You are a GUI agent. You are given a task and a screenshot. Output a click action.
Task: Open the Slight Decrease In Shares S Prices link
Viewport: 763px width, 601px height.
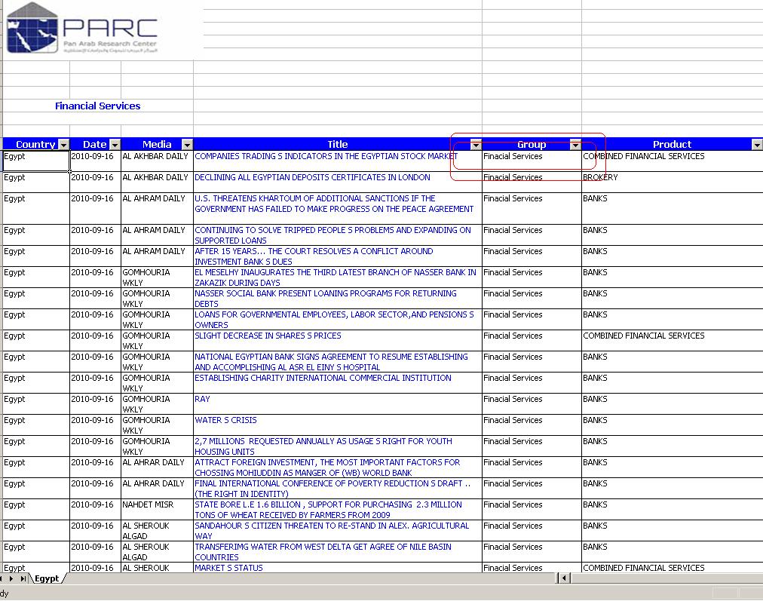pos(268,336)
